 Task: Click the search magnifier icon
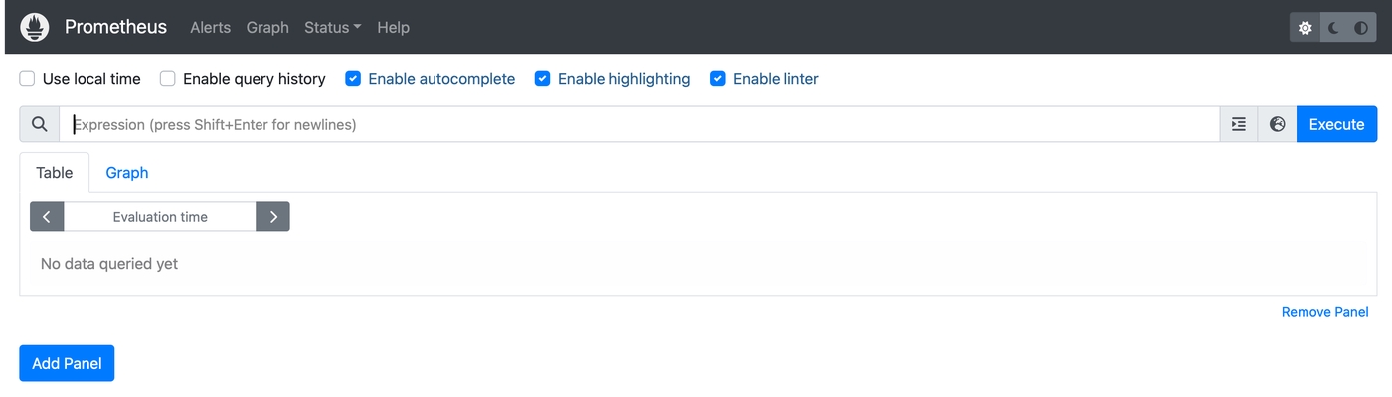tap(40, 124)
